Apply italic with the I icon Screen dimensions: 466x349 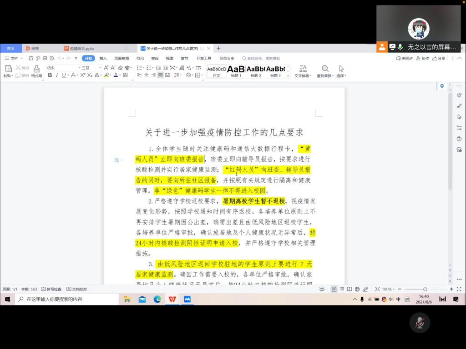tap(57, 75)
